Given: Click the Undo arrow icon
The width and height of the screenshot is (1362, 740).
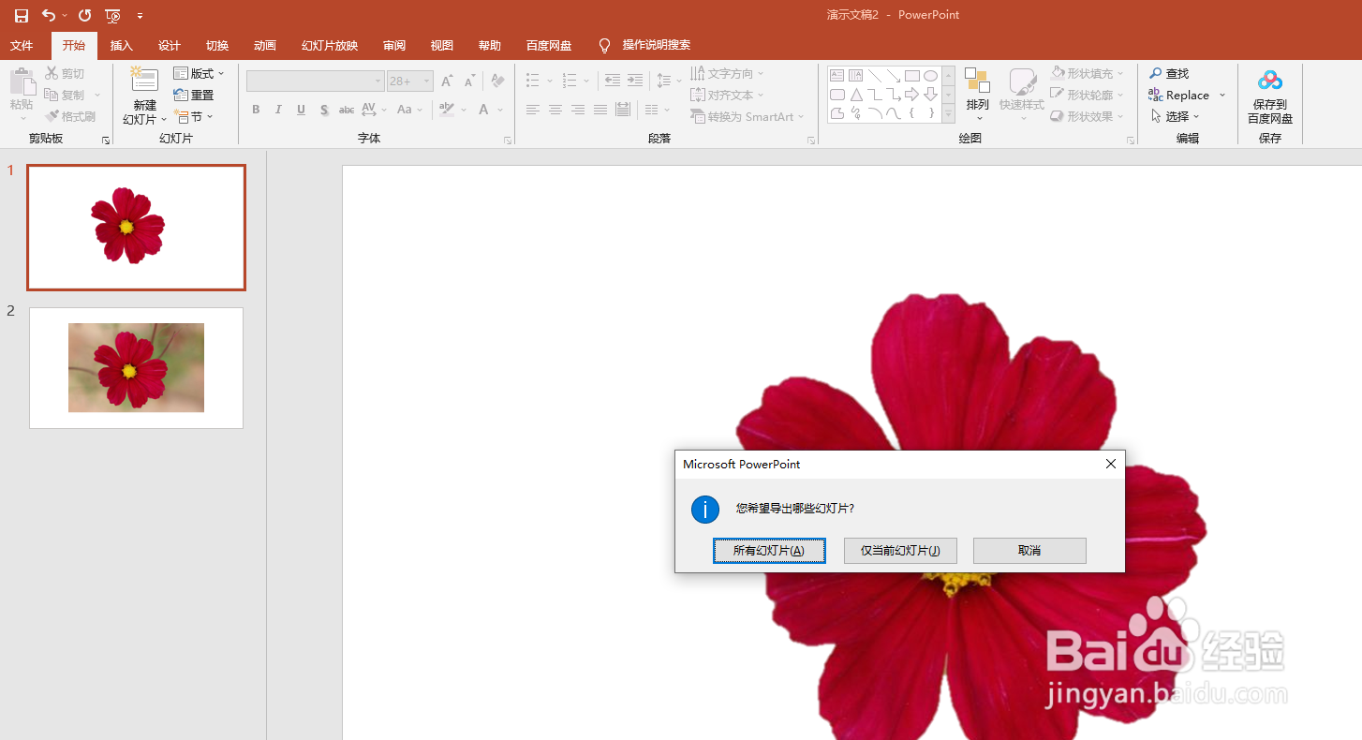Looking at the screenshot, I should tap(49, 15).
